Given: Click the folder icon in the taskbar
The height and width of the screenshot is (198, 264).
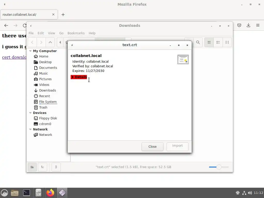Looking at the screenshot, I should pos(15,193).
